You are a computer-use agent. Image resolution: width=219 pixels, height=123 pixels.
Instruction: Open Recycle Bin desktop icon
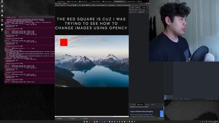(x=2, y=2)
